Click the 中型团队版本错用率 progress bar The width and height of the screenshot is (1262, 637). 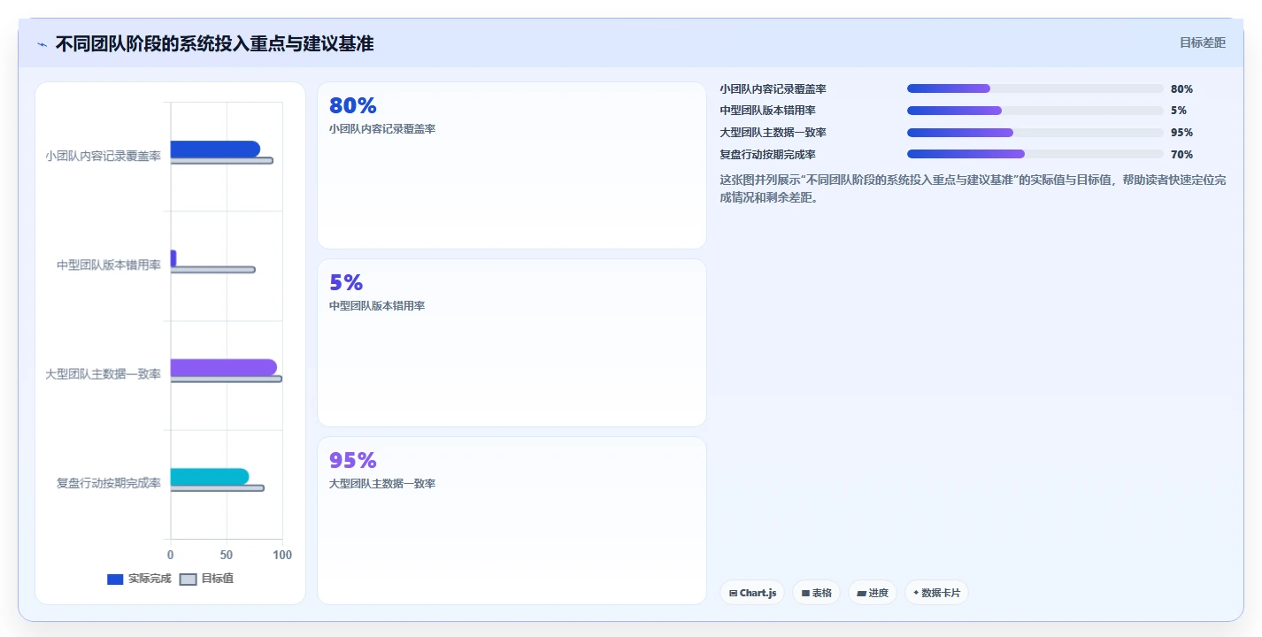point(1035,111)
